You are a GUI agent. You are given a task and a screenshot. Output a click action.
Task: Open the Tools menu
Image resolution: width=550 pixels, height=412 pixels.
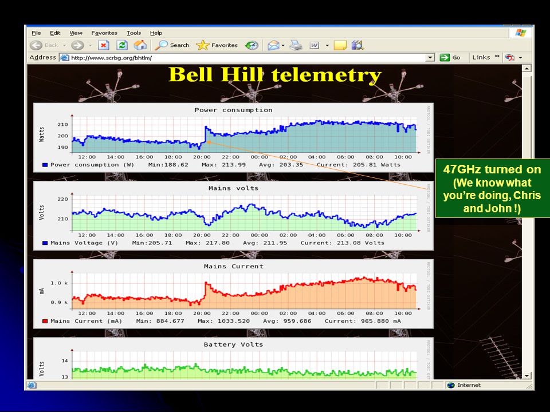(133, 33)
